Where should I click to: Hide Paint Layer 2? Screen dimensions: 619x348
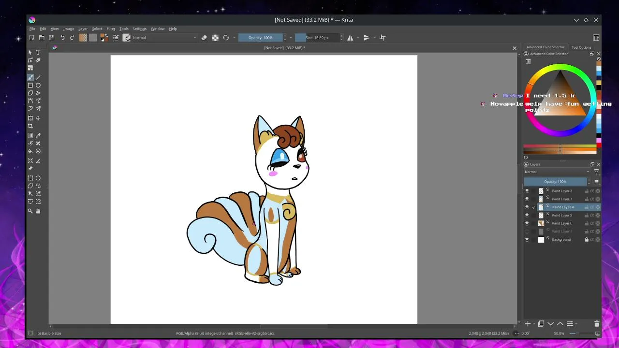click(x=527, y=191)
